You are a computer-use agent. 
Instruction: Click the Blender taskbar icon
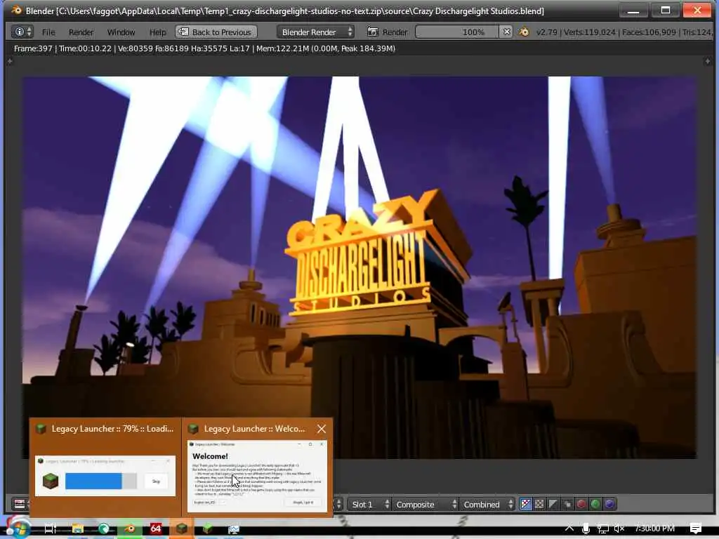tap(130, 528)
